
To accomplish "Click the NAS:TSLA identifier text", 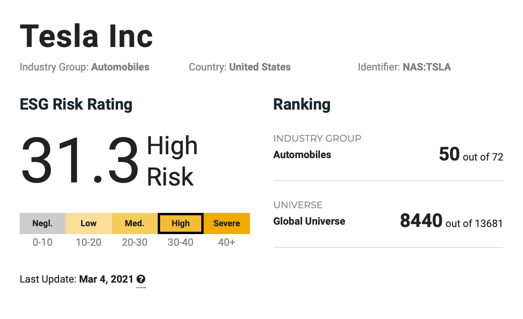I will pos(426,67).
